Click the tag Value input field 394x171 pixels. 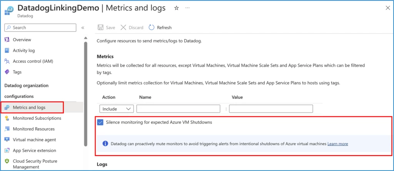[x=271, y=109]
